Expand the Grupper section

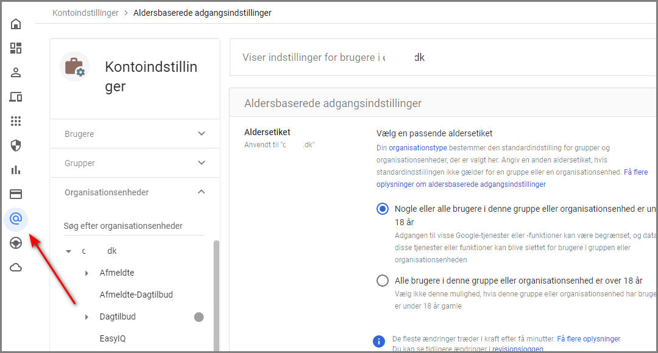point(135,163)
